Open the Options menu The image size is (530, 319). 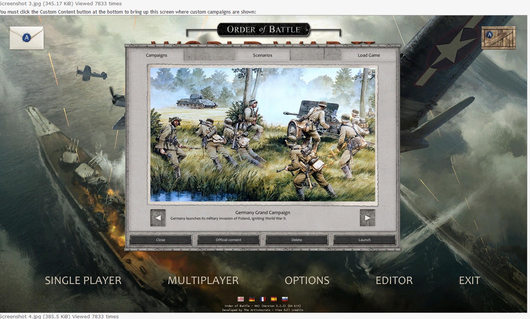(307, 281)
